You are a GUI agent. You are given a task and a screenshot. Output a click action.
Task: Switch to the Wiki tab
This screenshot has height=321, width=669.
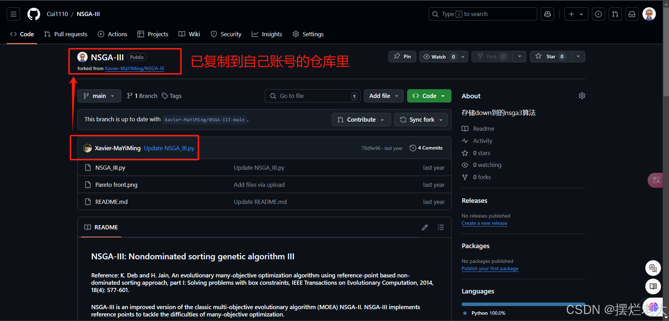tap(189, 34)
